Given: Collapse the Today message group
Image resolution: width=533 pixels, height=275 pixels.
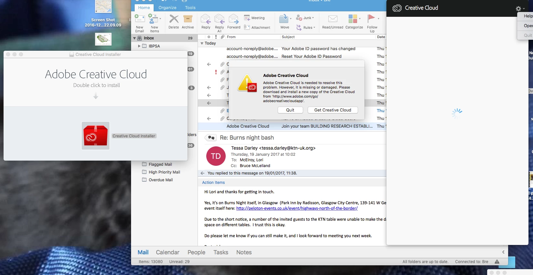Looking at the screenshot, I should tap(202, 43).
